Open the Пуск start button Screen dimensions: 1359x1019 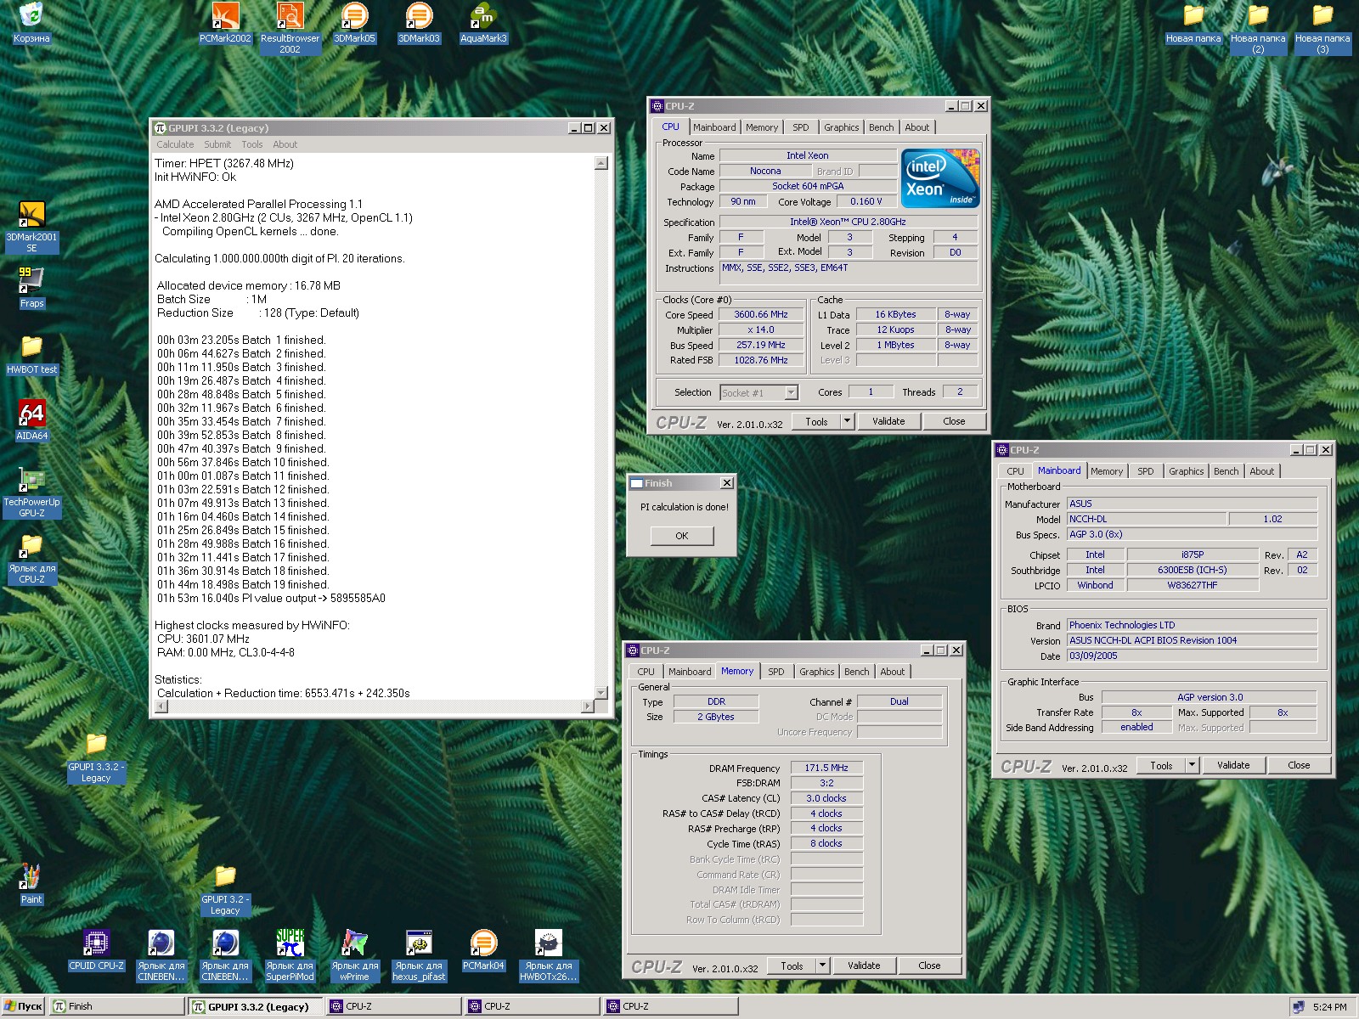coord(23,1006)
